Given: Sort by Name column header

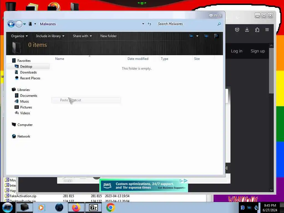Looking at the screenshot, I should 60,59.
